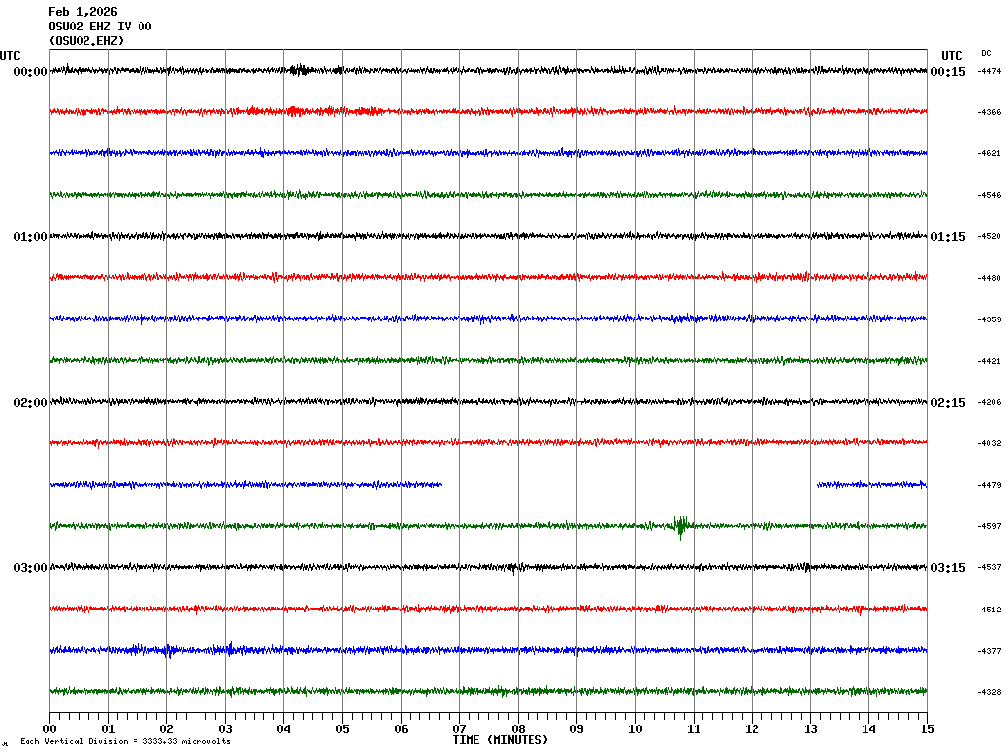
Task: Click the TIME (MINUTES) axis label
Action: (500, 740)
